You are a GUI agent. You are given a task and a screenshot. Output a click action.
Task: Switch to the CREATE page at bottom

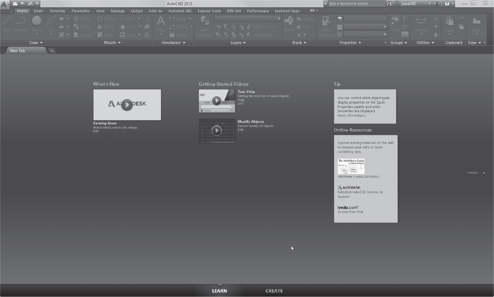[274, 291]
